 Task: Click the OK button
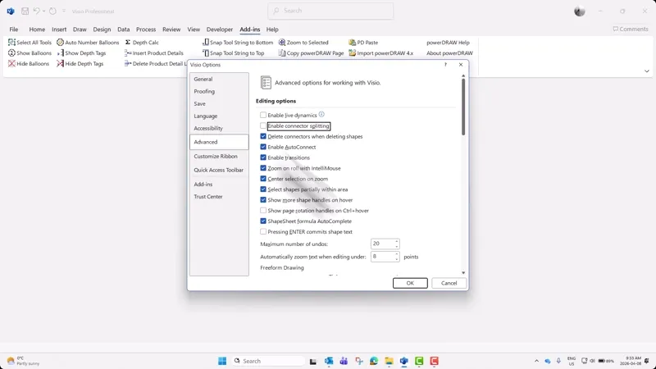click(410, 283)
